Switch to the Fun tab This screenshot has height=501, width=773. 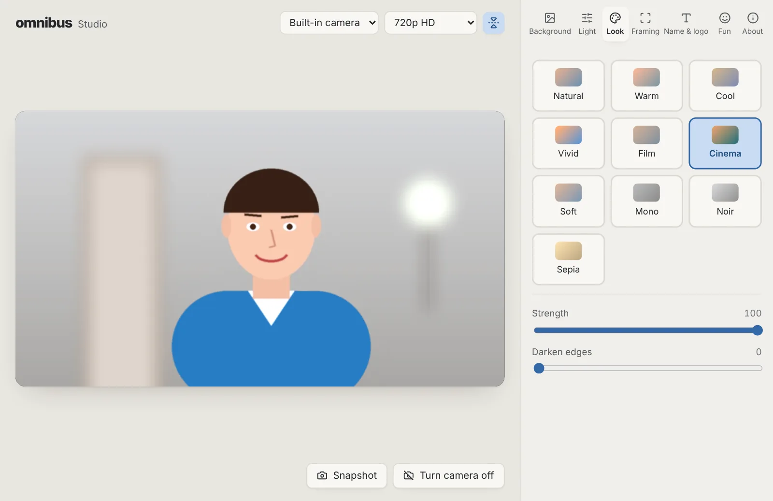(x=724, y=24)
